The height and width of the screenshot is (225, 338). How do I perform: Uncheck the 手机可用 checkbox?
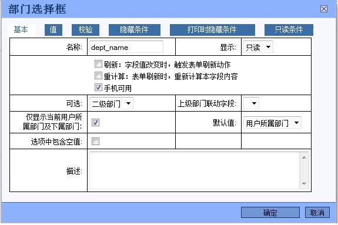pos(98,88)
